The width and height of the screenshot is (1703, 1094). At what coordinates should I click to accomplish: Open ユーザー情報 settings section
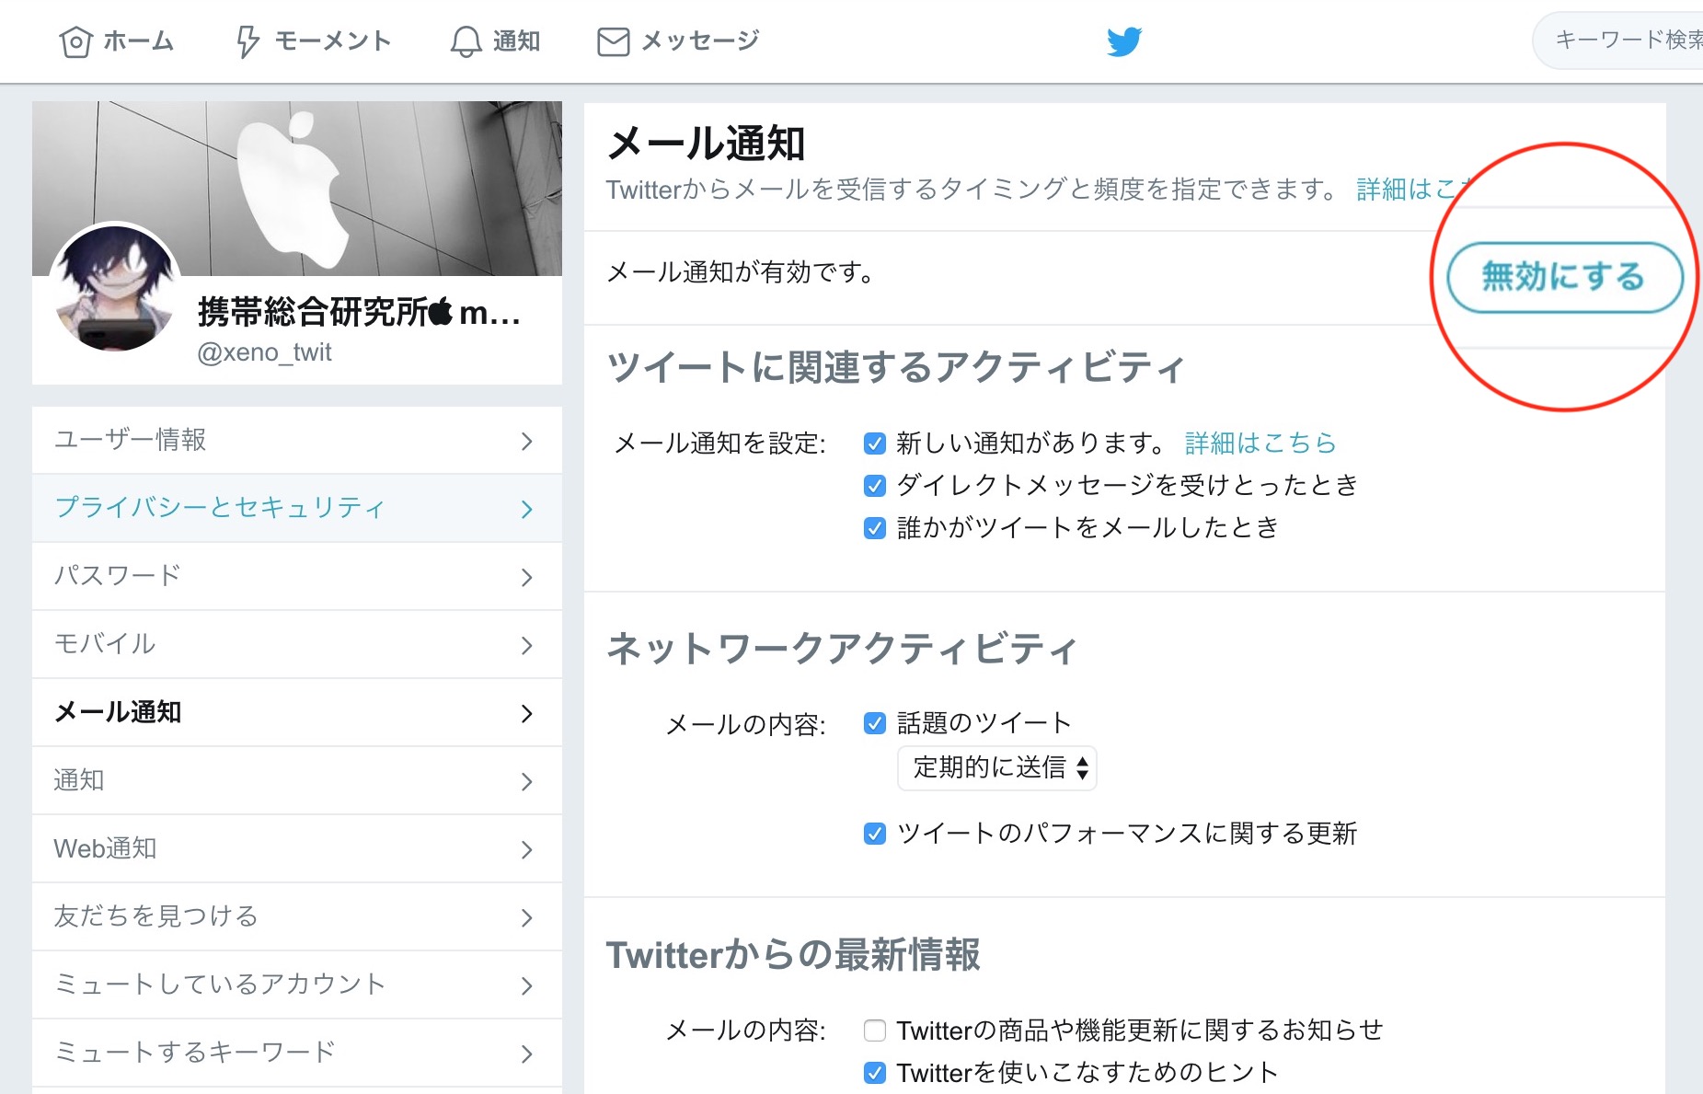pyautogui.click(x=297, y=440)
